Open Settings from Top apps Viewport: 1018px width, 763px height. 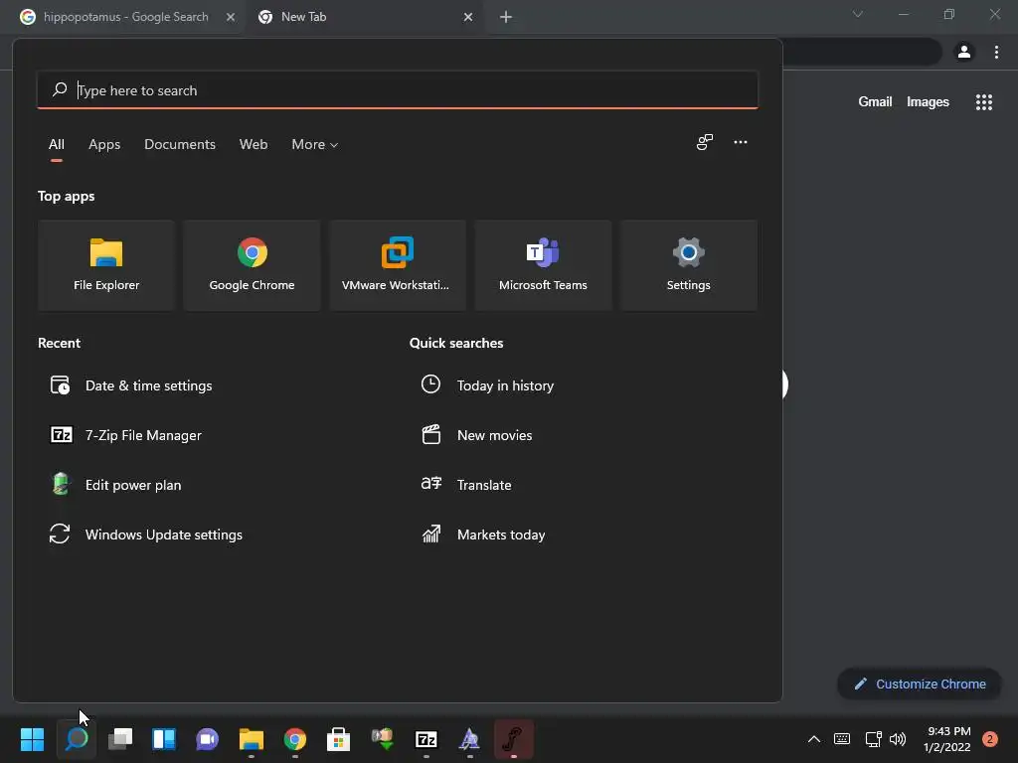[688, 265]
